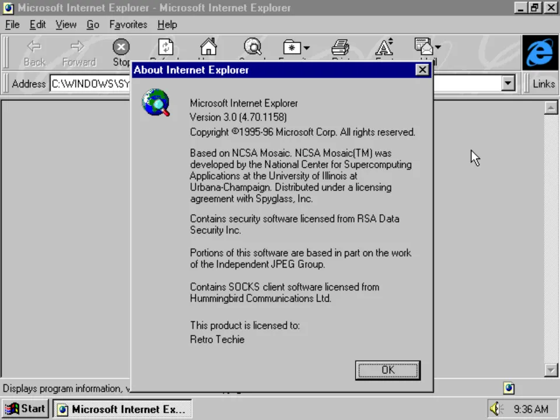Open Search using the magnifier globe icon
The height and width of the screenshot is (420, 560).
click(x=253, y=47)
